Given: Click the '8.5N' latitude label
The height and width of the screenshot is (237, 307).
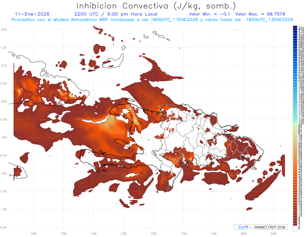Looking at the screenshot, I should pos(4,155).
